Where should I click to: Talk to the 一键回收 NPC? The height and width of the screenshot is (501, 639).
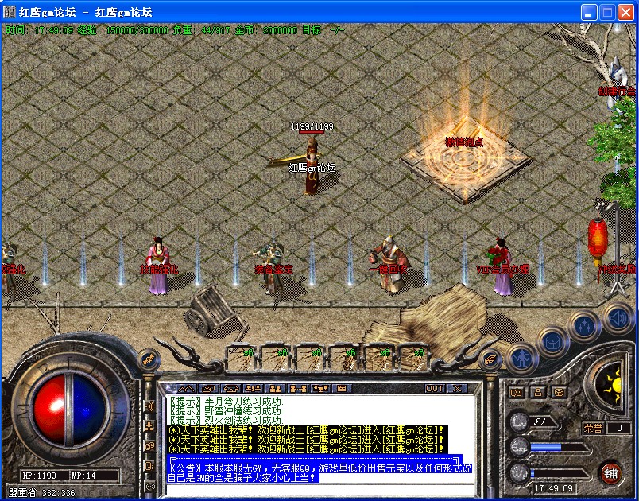(389, 266)
